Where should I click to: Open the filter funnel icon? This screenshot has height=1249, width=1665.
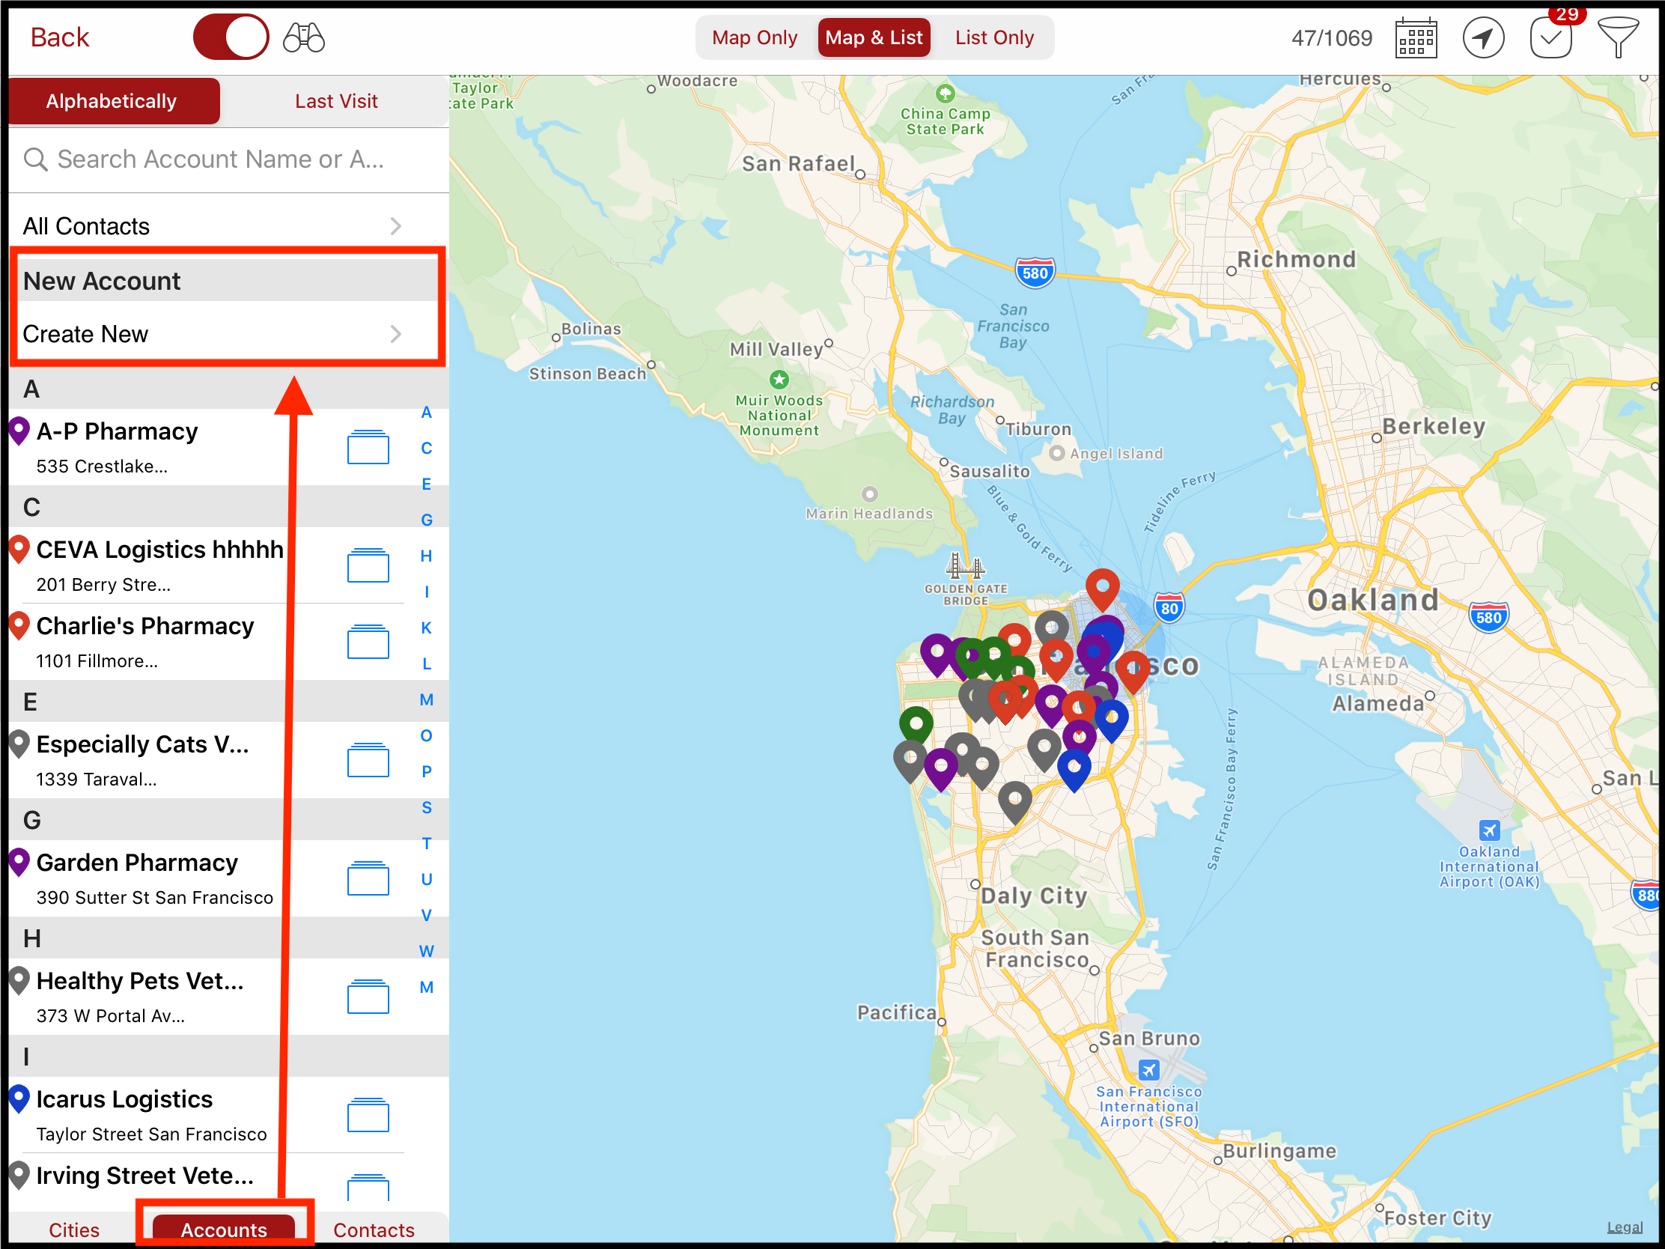click(1617, 37)
